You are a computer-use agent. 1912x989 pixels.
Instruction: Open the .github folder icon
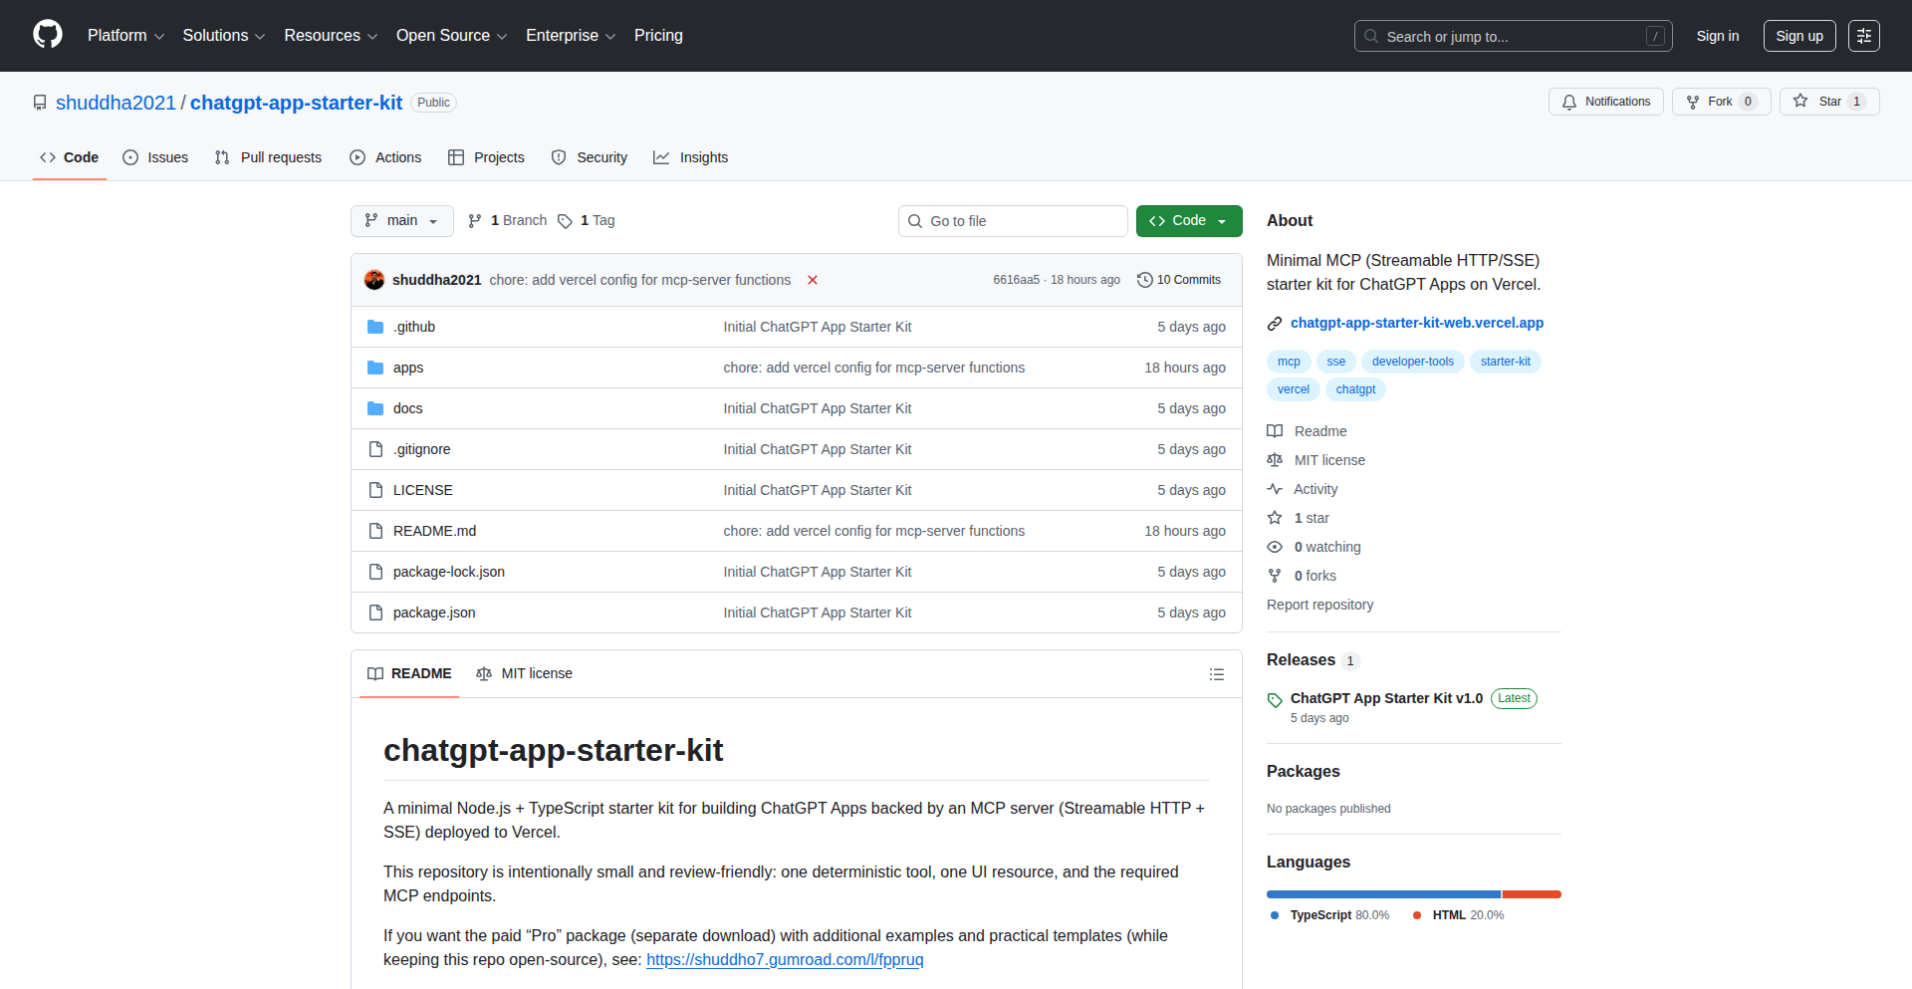click(x=375, y=327)
